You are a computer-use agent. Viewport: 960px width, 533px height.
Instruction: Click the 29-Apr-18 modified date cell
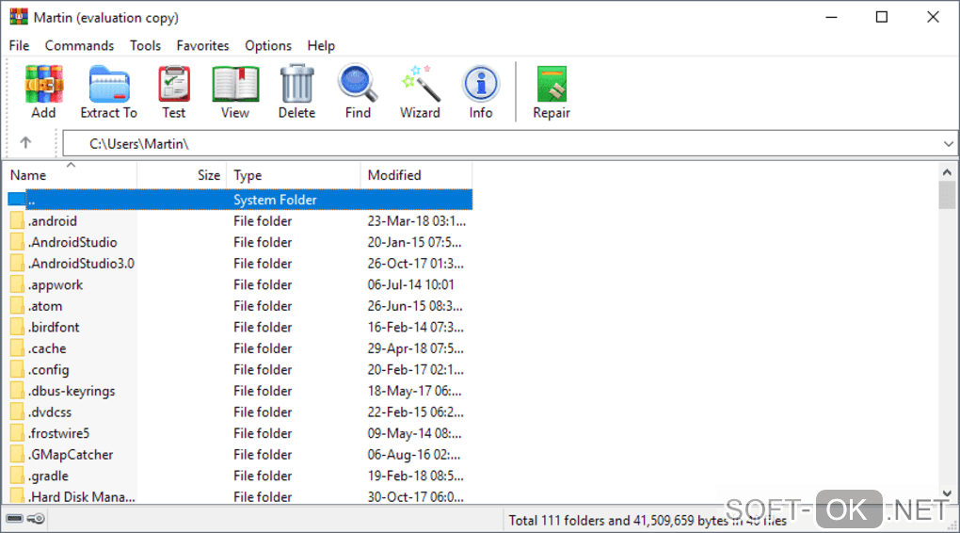415,348
